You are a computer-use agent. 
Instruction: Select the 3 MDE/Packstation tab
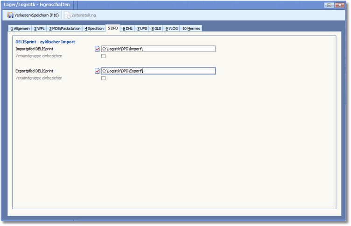tap(64, 29)
